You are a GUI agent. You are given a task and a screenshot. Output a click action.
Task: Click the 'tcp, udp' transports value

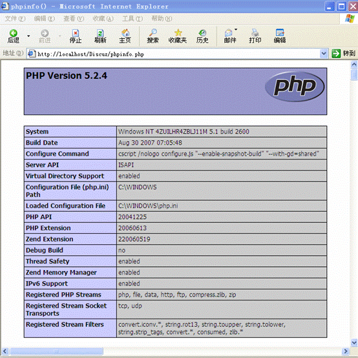click(130, 306)
